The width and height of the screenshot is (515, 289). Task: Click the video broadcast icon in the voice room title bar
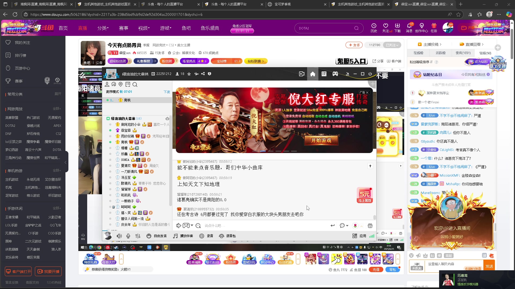click(301, 74)
